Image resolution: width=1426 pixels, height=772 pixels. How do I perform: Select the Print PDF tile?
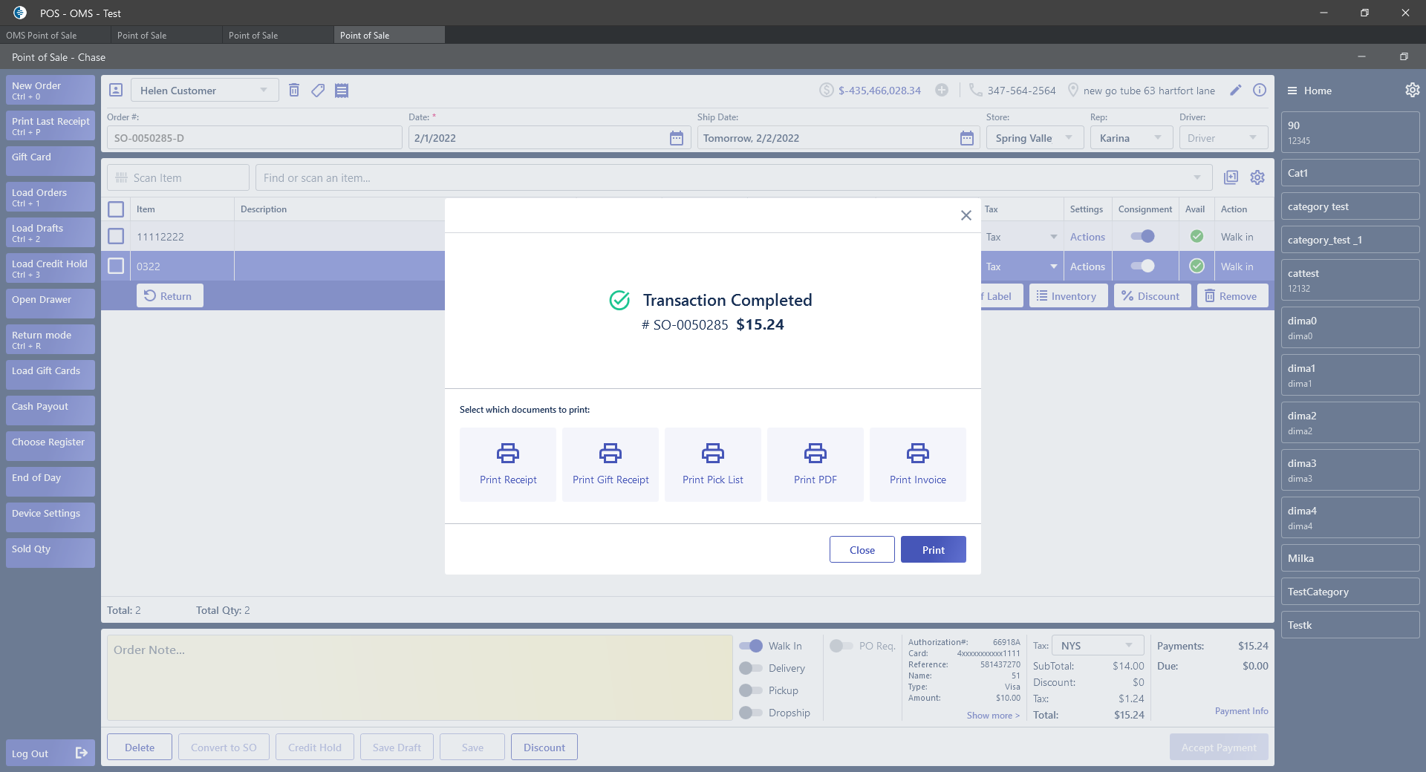tap(815, 465)
